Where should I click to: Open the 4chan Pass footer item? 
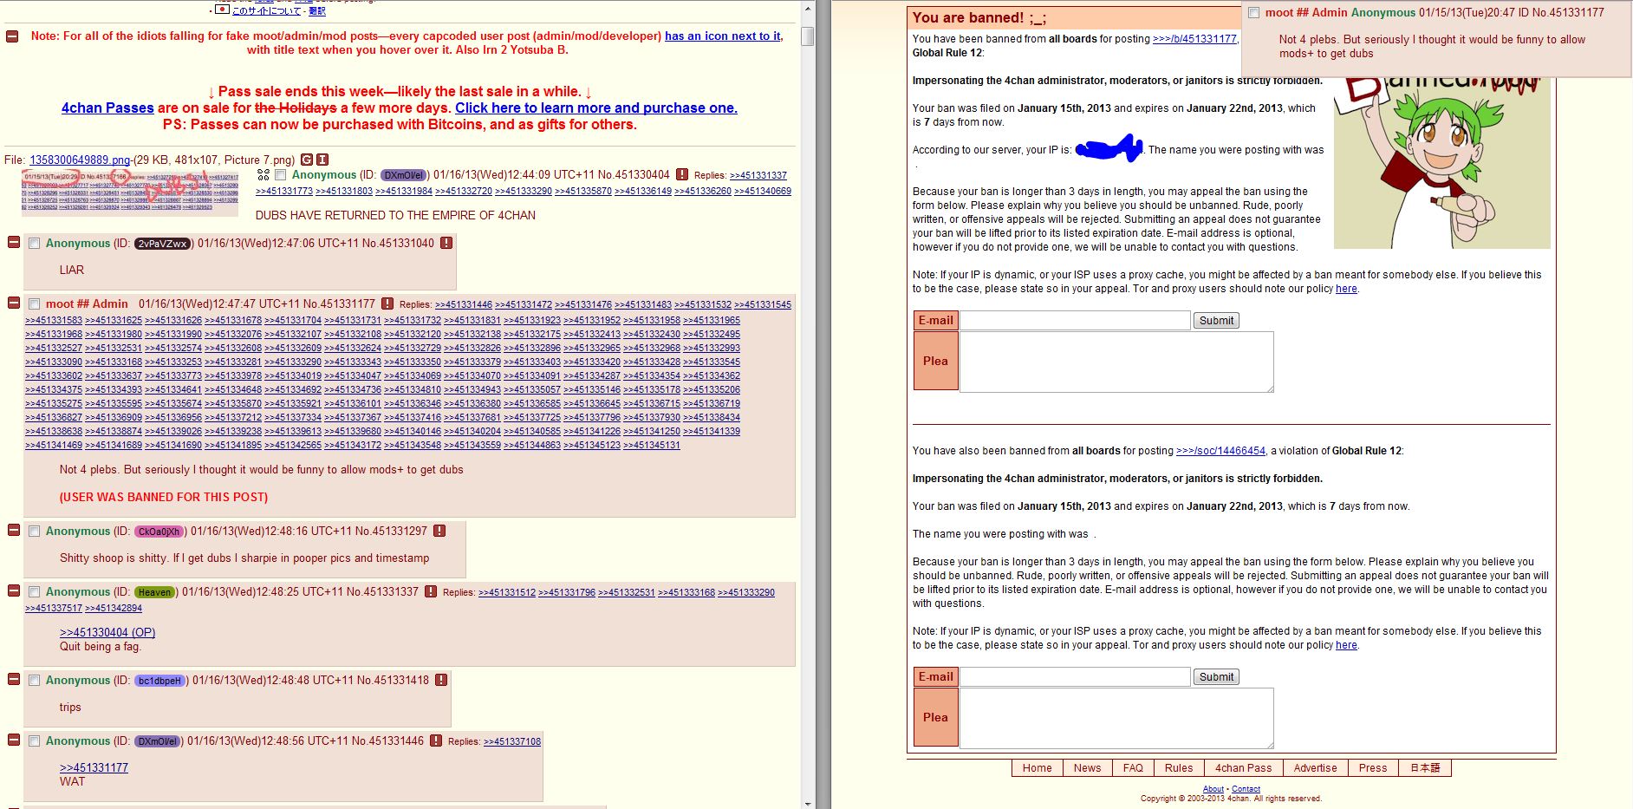tap(1243, 768)
